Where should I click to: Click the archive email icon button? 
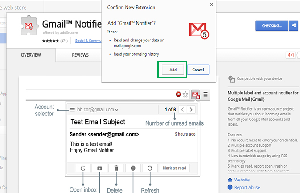click(x=99, y=168)
